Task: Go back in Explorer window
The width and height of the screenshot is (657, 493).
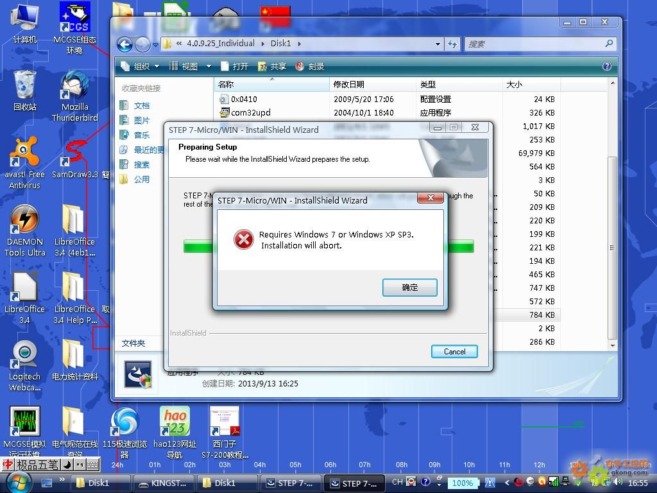Action: pos(124,44)
